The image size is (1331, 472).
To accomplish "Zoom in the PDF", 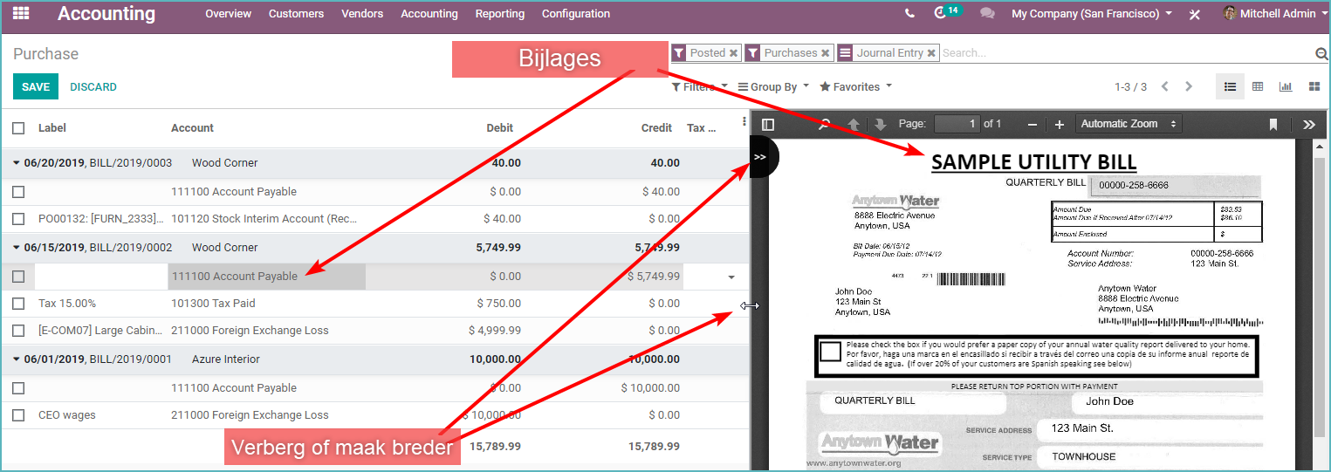I will (1060, 125).
